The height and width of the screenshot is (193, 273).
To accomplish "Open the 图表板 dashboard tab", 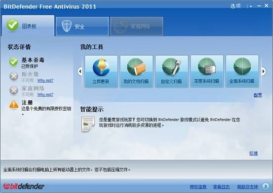I will tap(28, 26).
